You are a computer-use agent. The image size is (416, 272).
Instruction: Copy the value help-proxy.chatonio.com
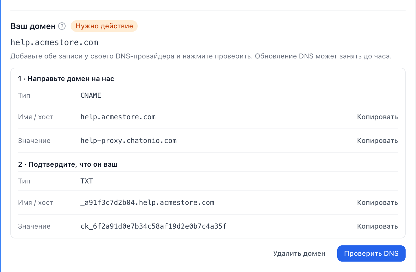(377, 141)
